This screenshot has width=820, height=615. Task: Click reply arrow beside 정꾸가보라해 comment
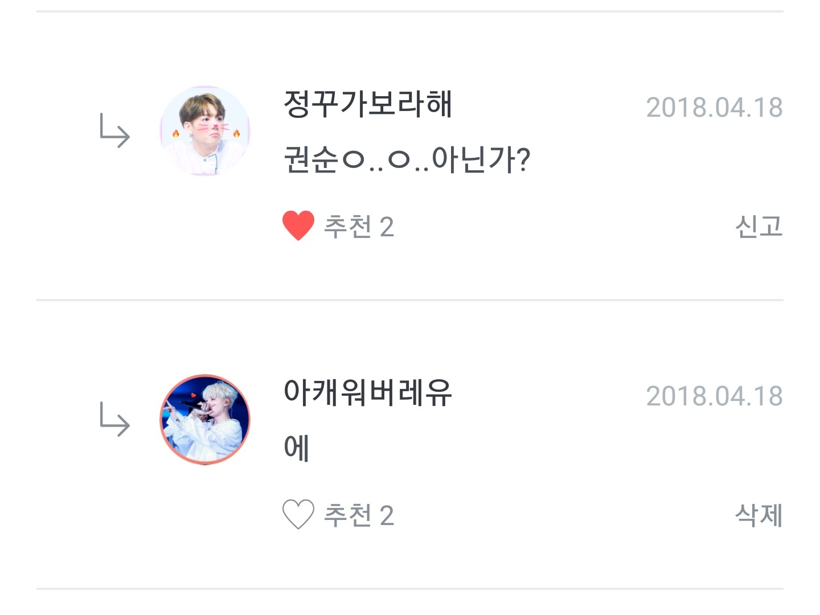click(x=114, y=130)
